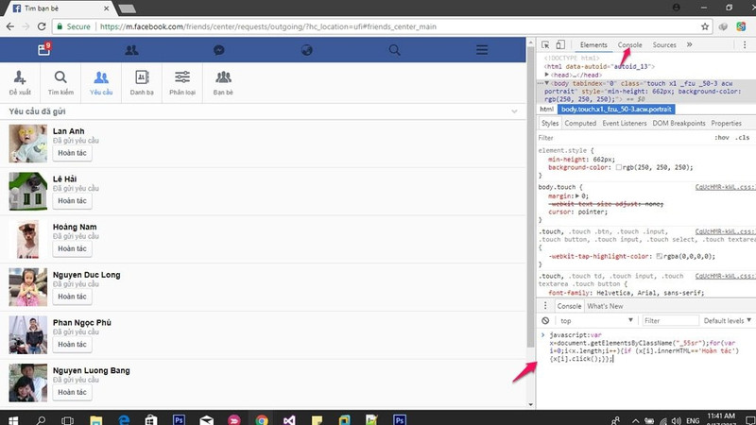Open background-color rgb(250,250,250) color swatch
Image resolution: width=756 pixels, height=425 pixels.
619,168
